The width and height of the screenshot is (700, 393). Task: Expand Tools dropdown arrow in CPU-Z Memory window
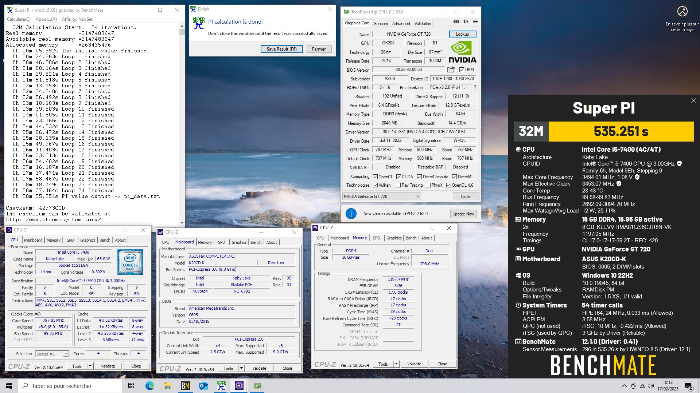(x=396, y=364)
